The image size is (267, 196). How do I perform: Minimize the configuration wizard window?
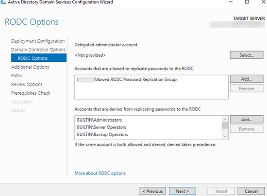tap(231, 2)
